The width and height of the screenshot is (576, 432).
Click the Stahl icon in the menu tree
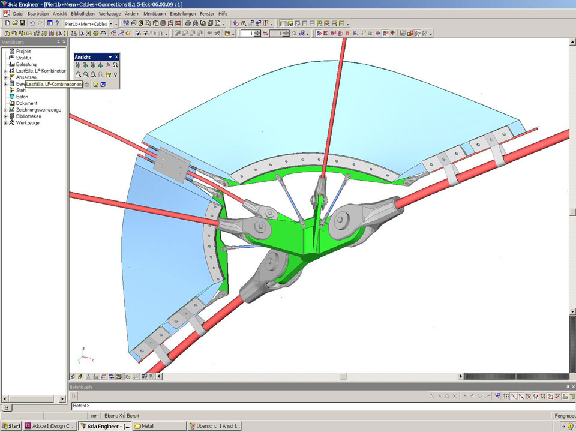[x=11, y=90]
